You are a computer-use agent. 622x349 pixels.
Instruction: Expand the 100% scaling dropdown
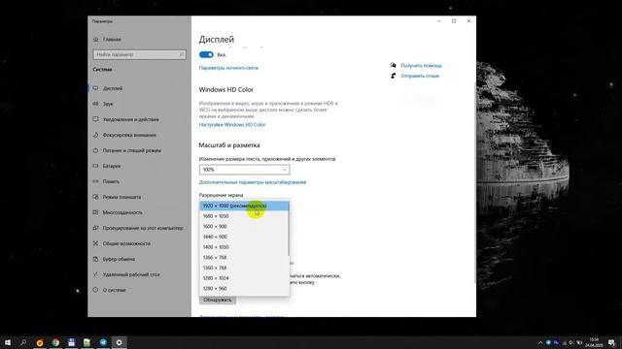click(x=244, y=170)
